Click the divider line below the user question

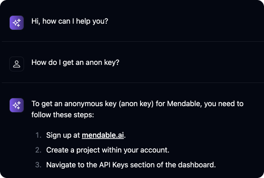pyautogui.click(x=133, y=83)
